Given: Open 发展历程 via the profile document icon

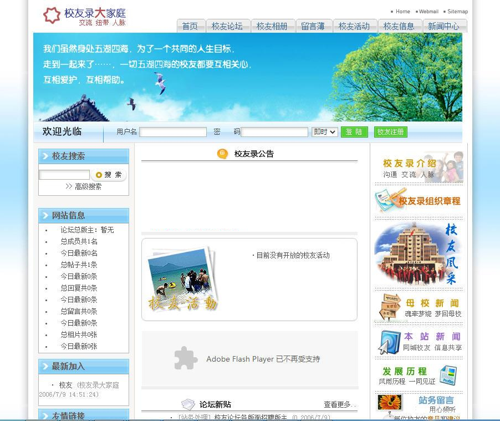Looking at the screenshot, I should (x=449, y=374).
